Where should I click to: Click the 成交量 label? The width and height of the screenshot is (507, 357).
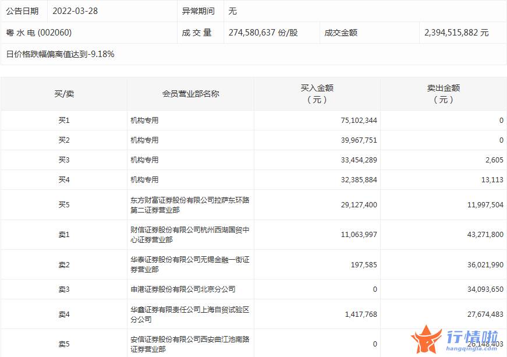[197, 33]
